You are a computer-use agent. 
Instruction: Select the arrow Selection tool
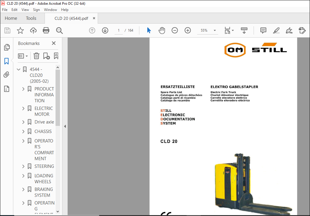tap(149, 30)
